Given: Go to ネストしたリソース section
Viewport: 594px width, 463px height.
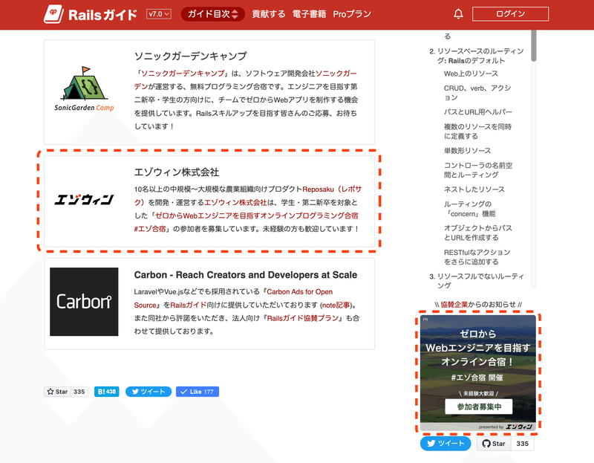Looking at the screenshot, I should pos(474,190).
